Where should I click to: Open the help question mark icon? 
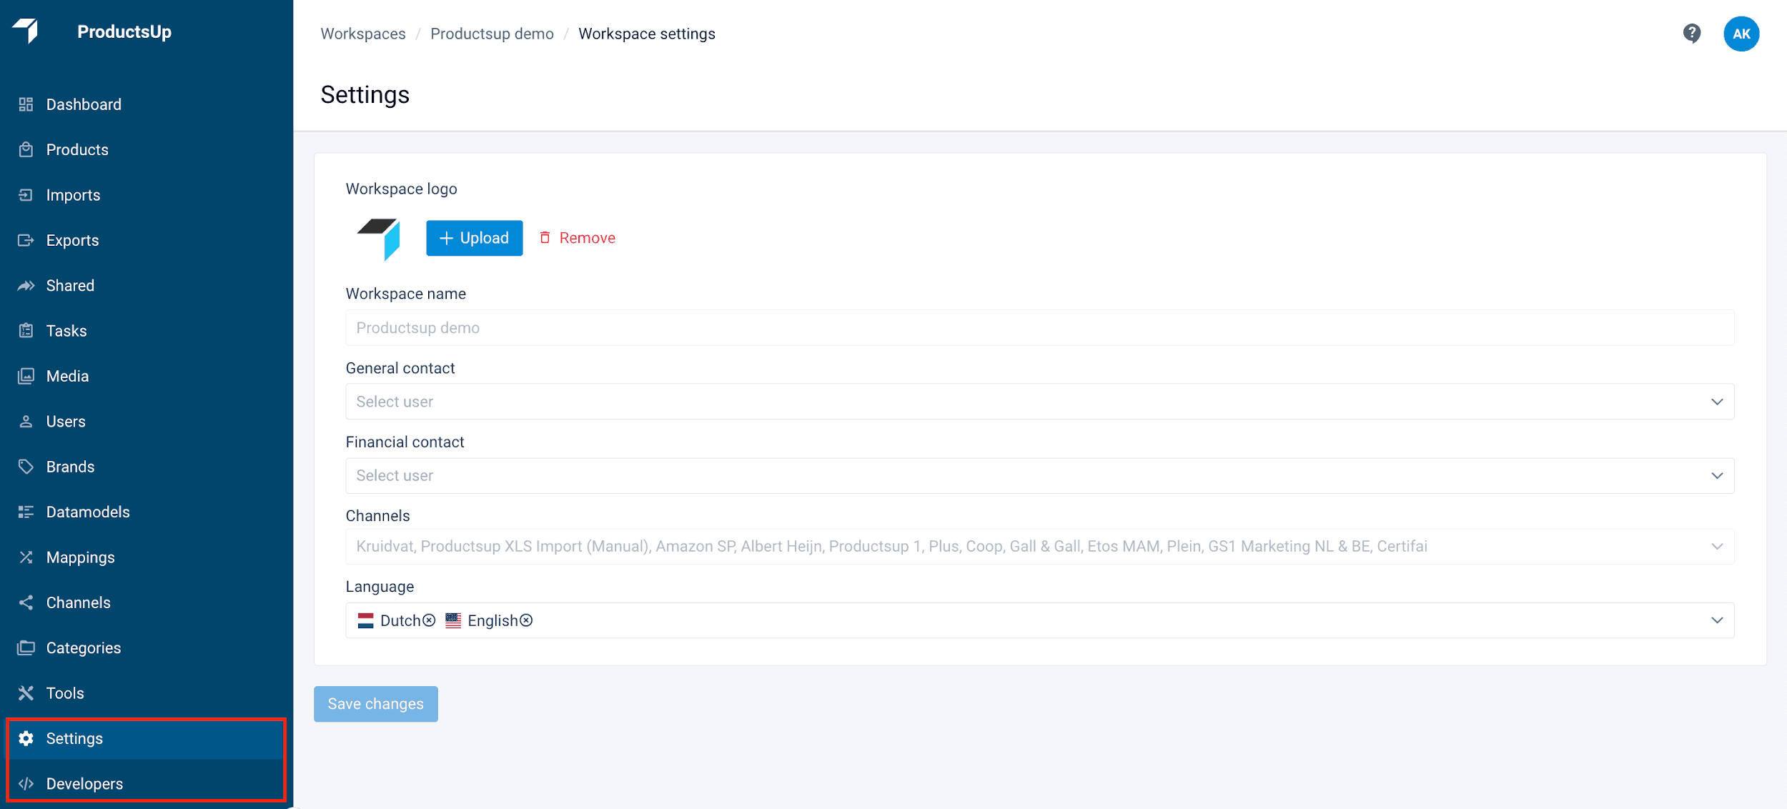coord(1691,34)
